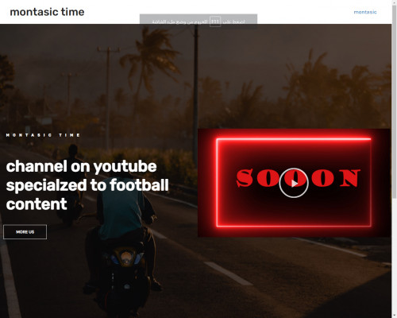The height and width of the screenshot is (318, 397).
Task: Click the MORE US button
Action: pos(25,232)
